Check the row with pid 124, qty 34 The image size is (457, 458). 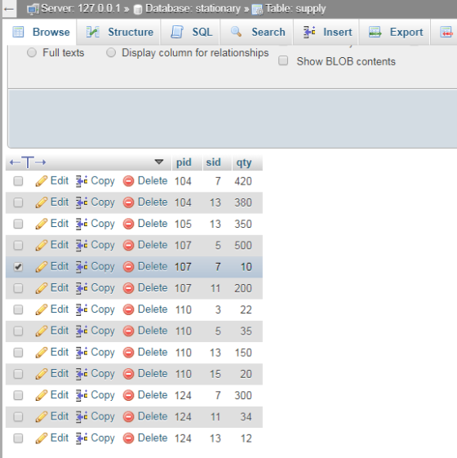pos(18,416)
